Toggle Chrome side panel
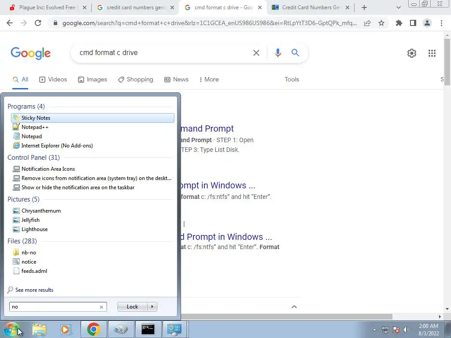 tap(413, 23)
